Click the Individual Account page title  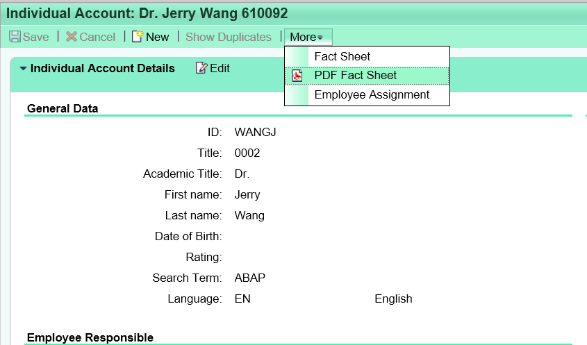(x=147, y=13)
